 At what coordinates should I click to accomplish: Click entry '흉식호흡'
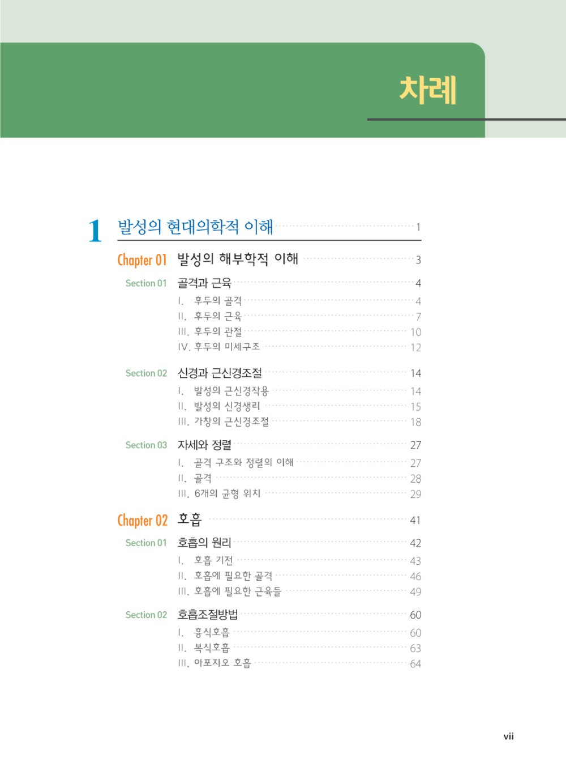coord(212,632)
